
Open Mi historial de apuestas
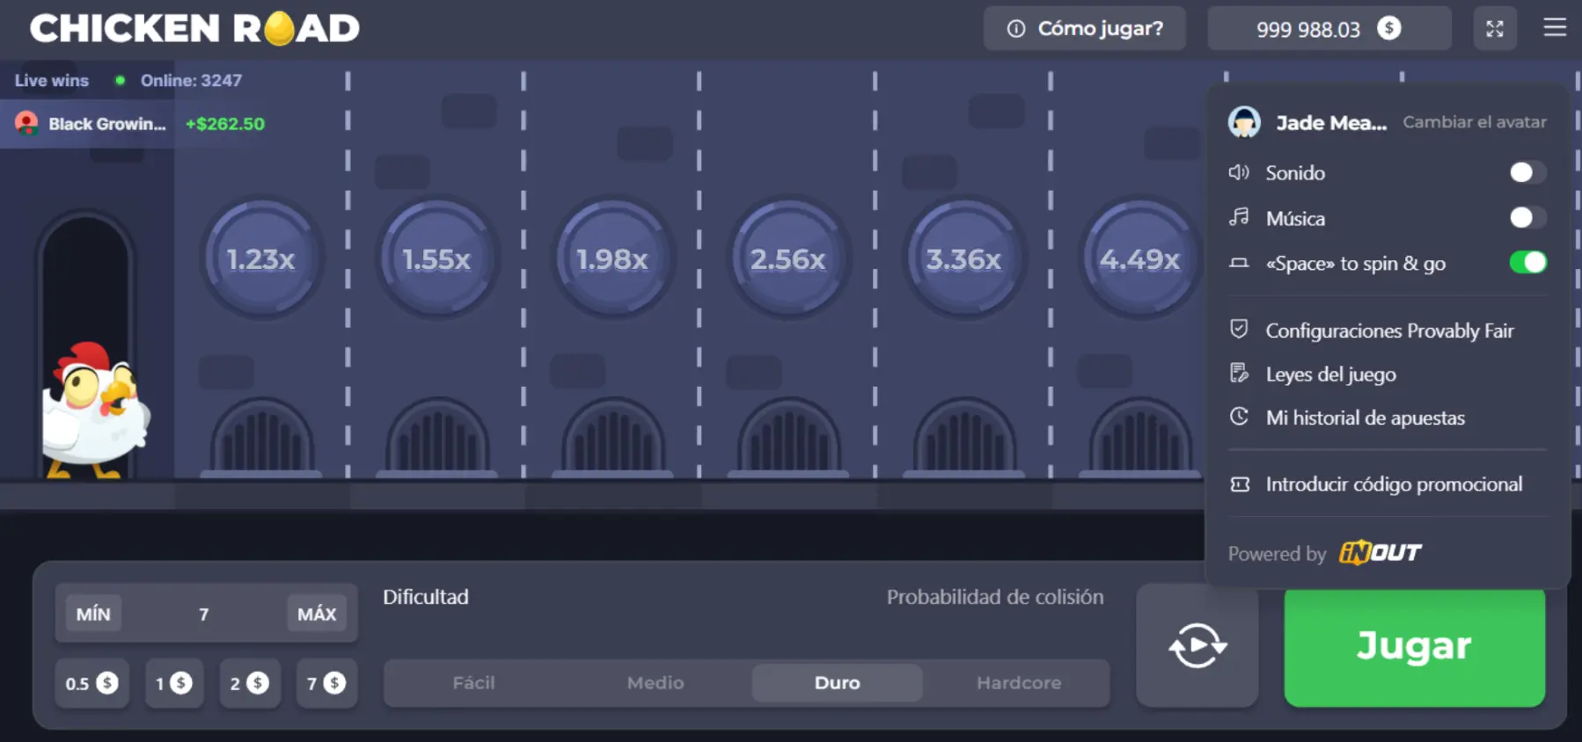pos(1365,418)
